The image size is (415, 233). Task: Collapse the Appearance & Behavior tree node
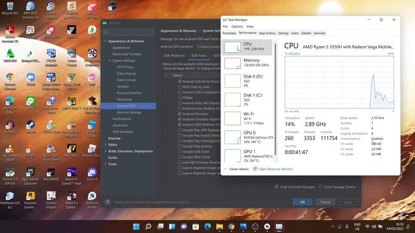(105, 41)
